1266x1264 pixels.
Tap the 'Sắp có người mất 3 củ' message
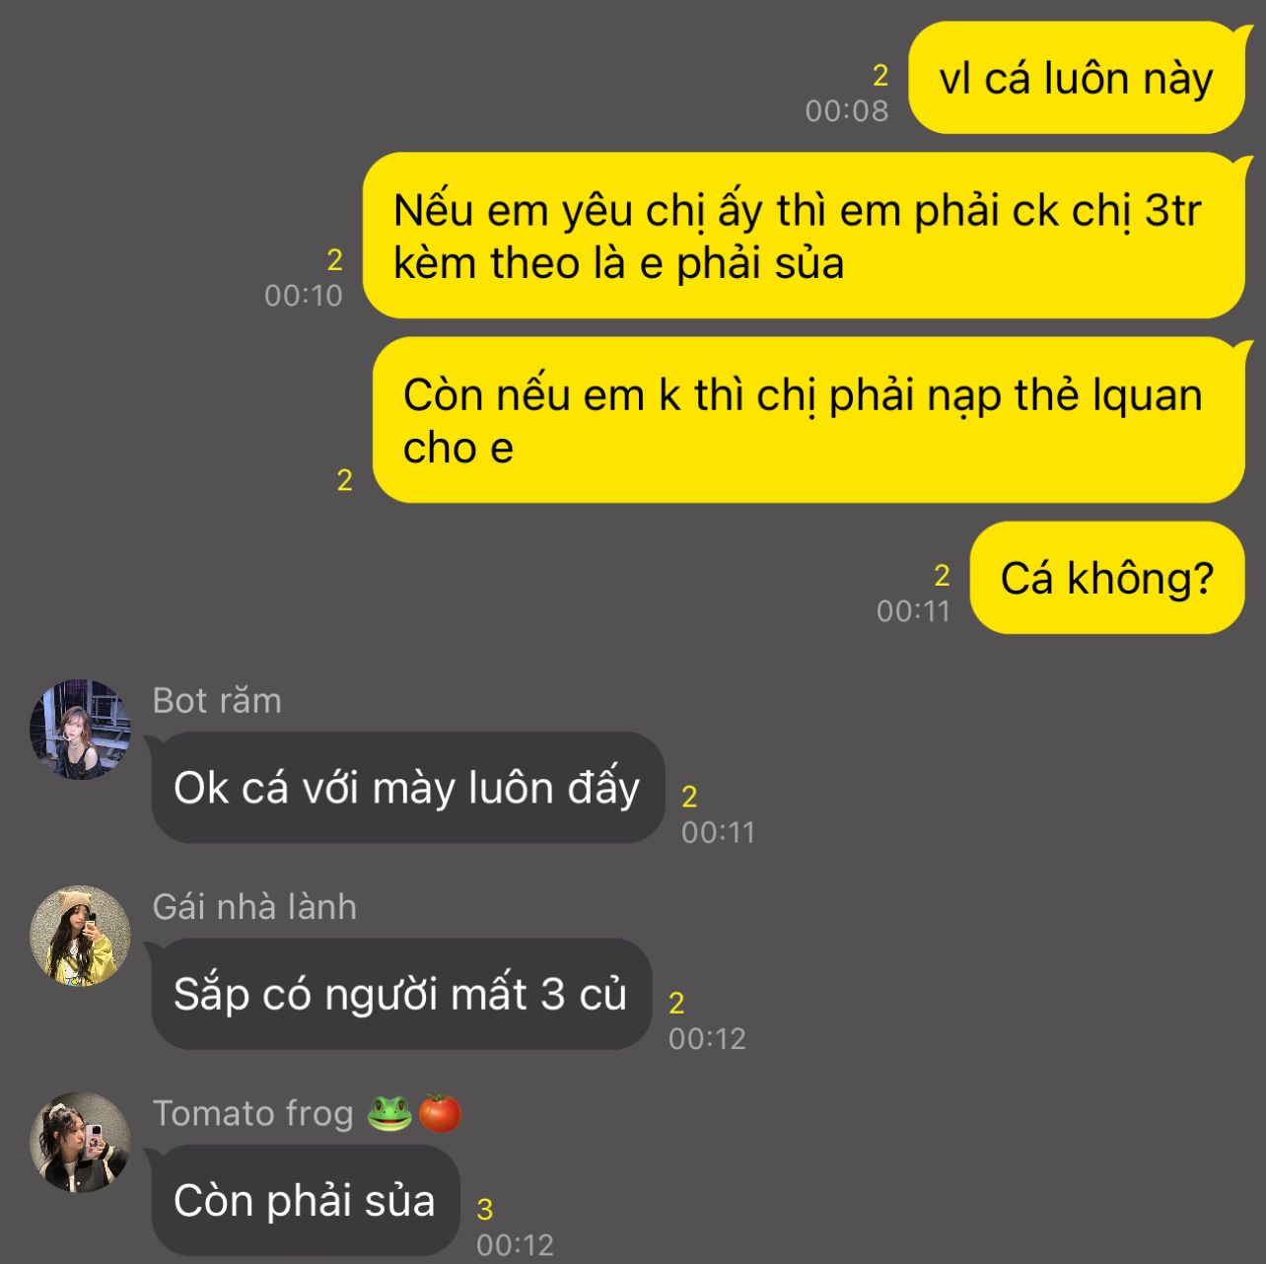tap(401, 994)
